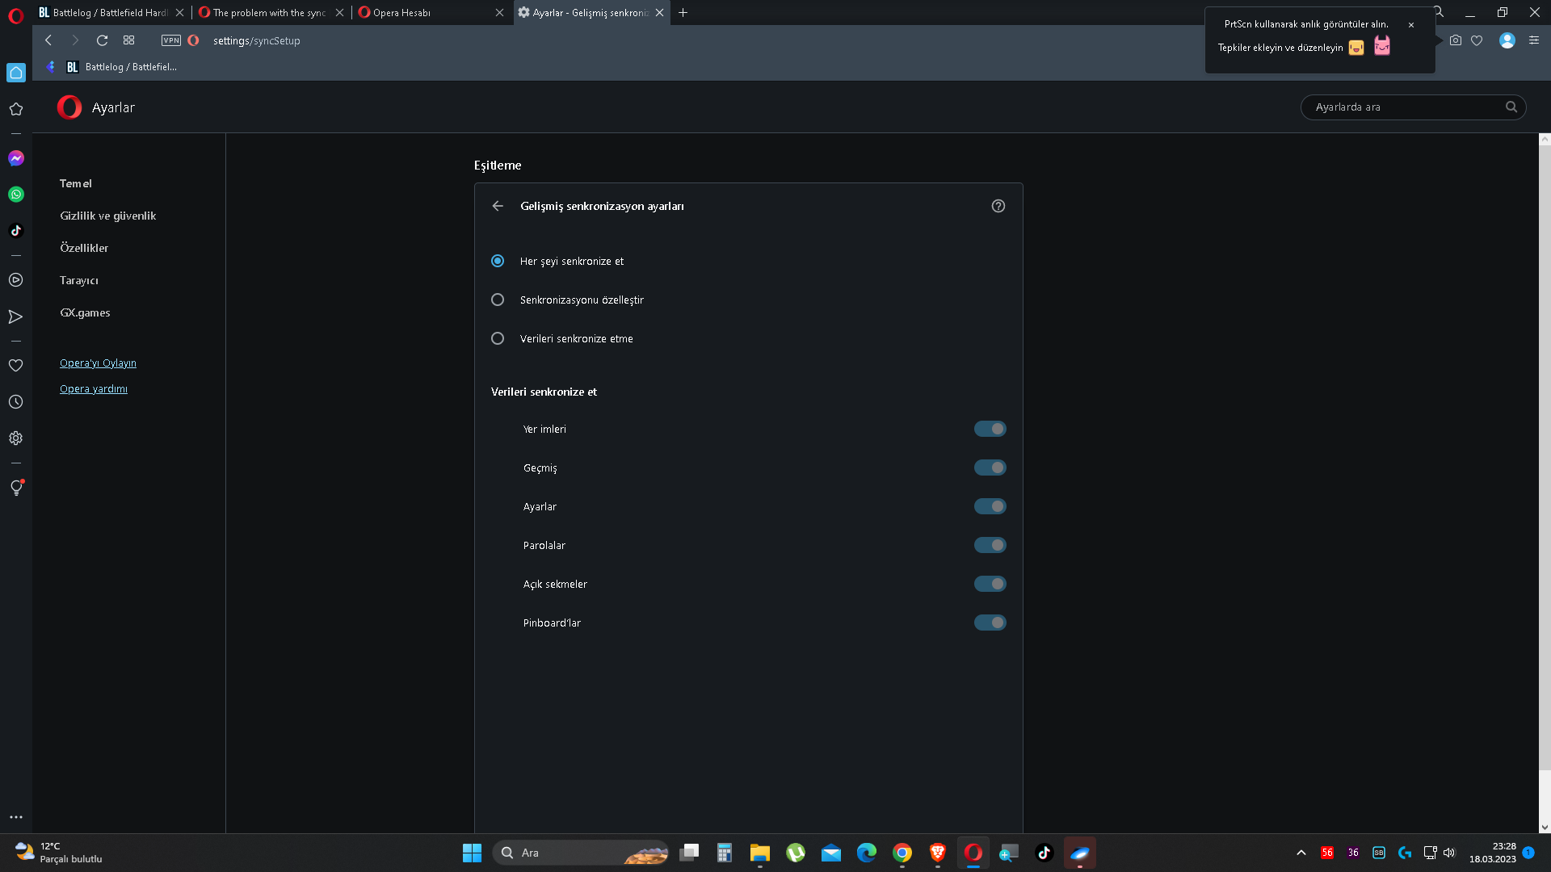
Task: Open weather widget 12°C Parçalı bulutlu
Action: coord(59,853)
